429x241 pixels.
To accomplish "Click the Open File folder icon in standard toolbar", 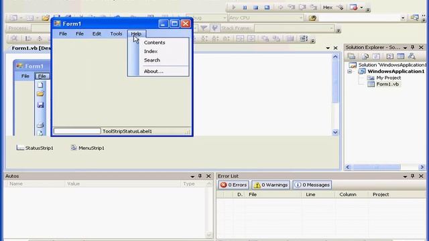I will (x=46, y=18).
